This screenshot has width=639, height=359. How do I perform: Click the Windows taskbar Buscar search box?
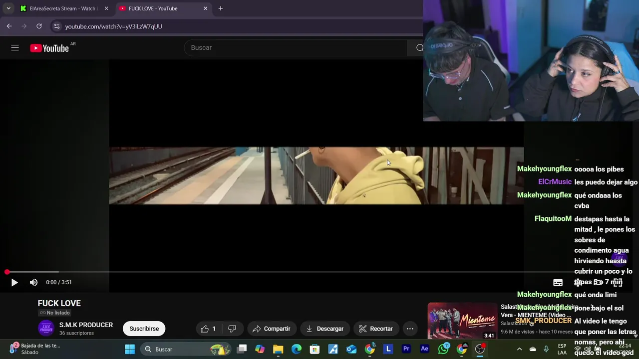click(186, 349)
